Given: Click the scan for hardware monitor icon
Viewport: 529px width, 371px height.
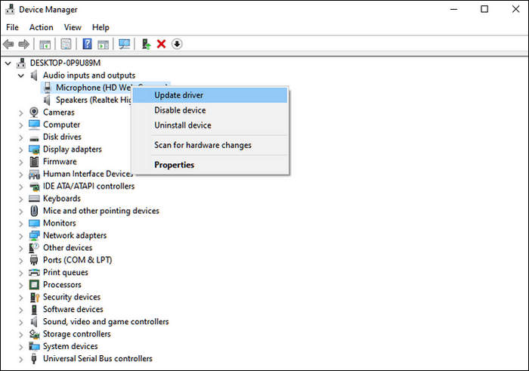Looking at the screenshot, I should [x=125, y=44].
